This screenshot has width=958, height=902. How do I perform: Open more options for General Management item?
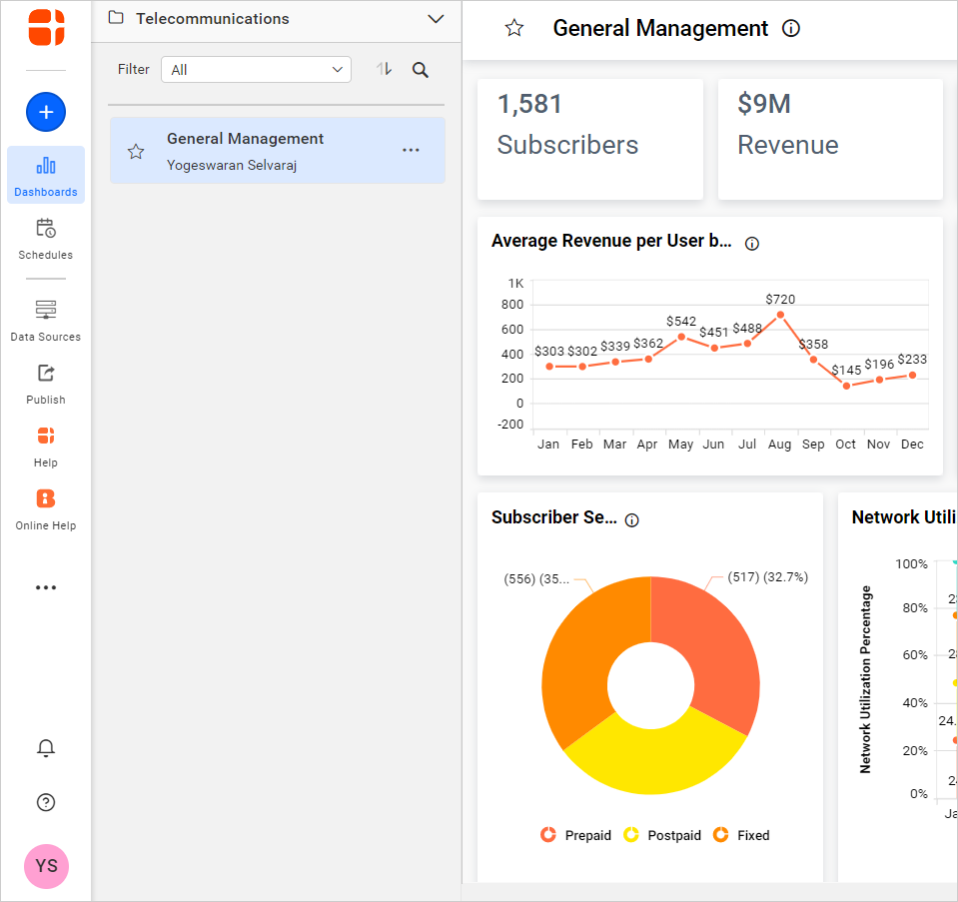411,150
